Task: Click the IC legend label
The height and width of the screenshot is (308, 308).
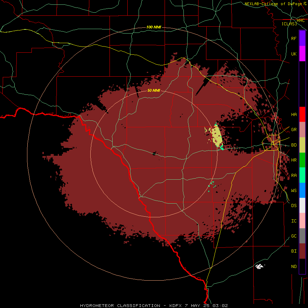Action: 294,221
